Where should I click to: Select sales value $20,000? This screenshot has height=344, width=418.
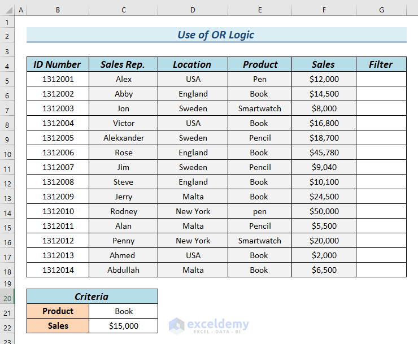coord(324,240)
